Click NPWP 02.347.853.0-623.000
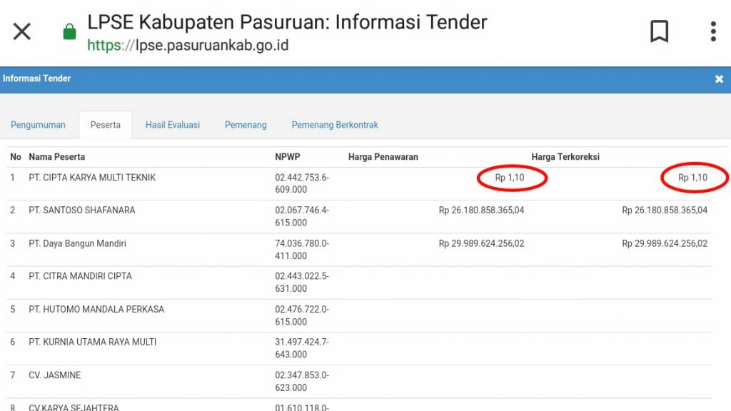The image size is (731, 411). click(x=302, y=381)
